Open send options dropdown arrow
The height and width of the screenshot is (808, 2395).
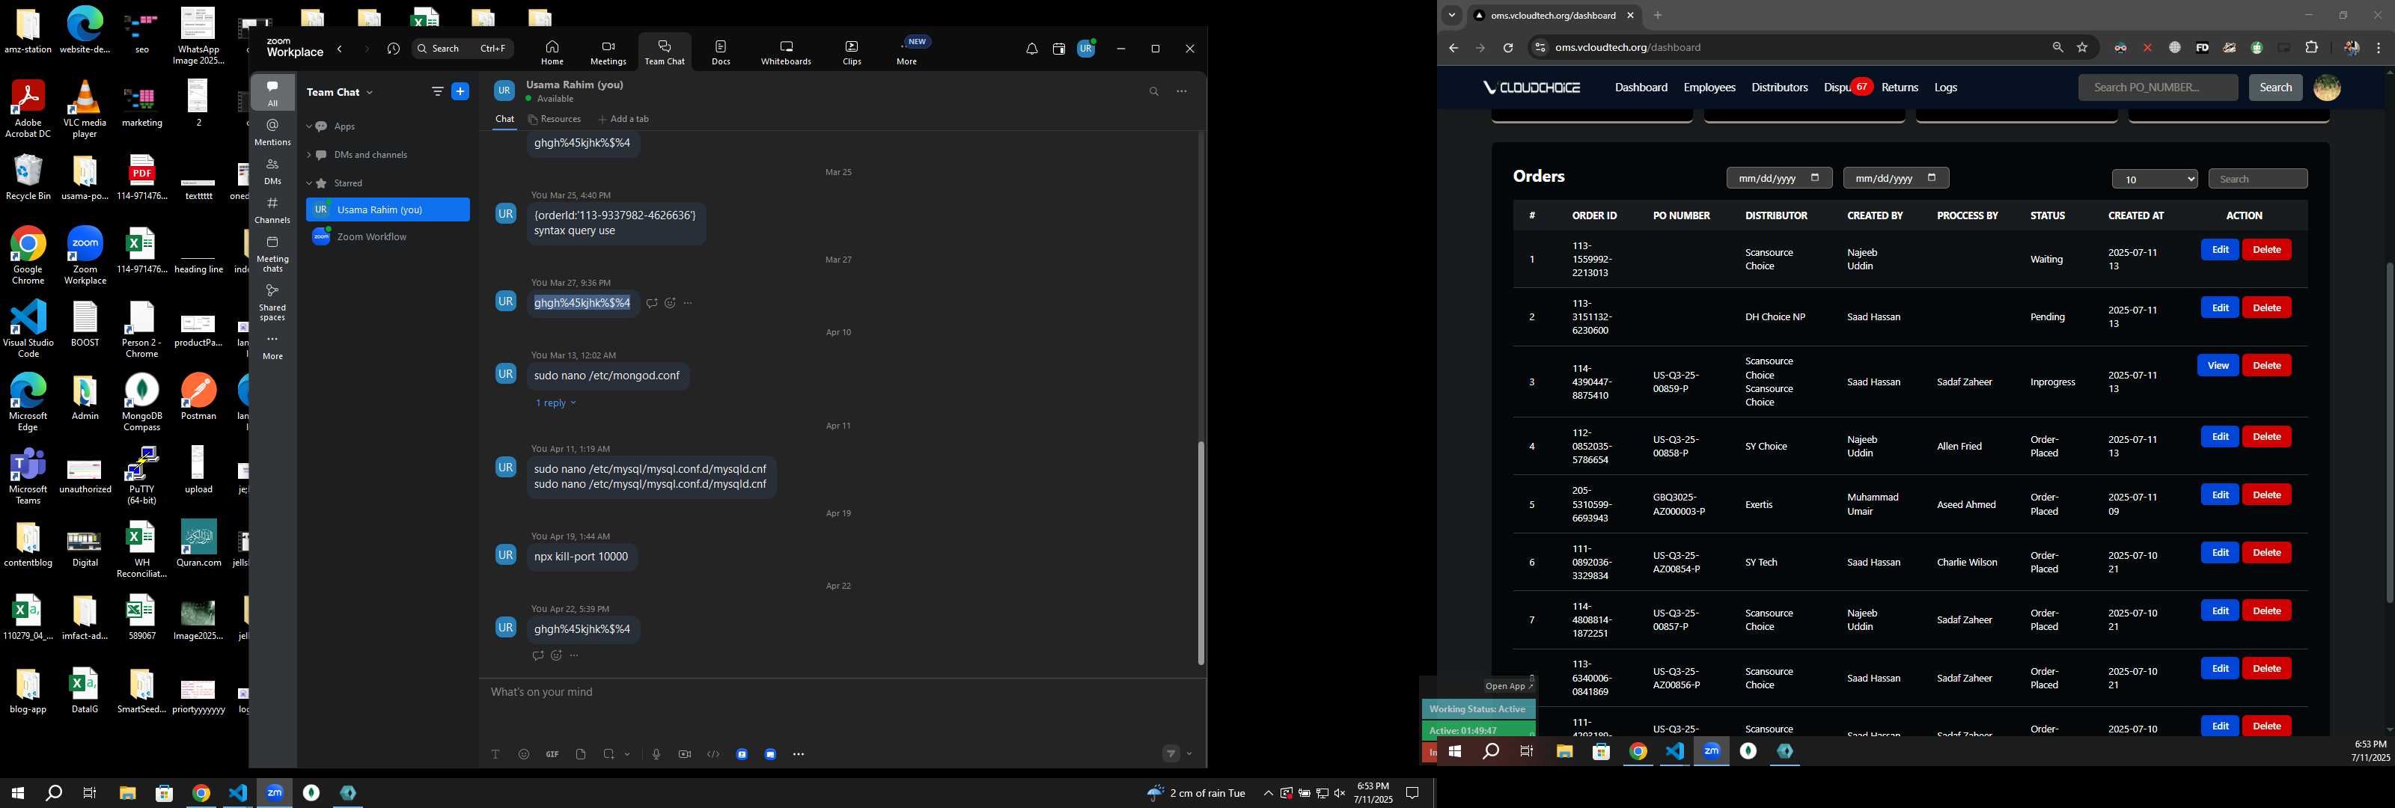[1189, 754]
